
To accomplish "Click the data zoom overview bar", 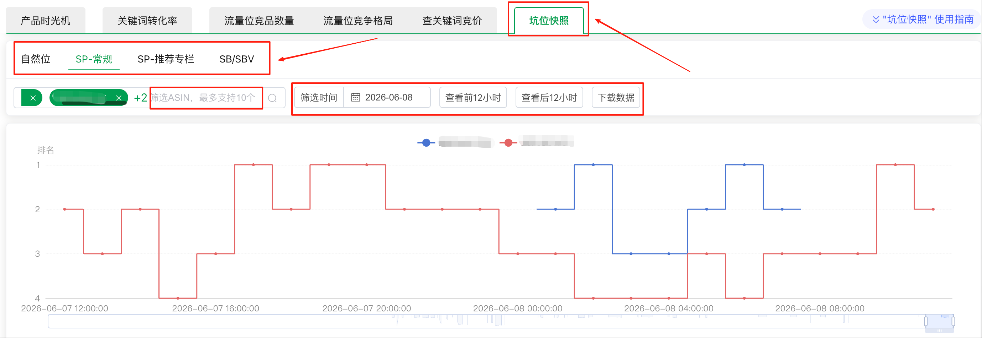I will coord(501,321).
